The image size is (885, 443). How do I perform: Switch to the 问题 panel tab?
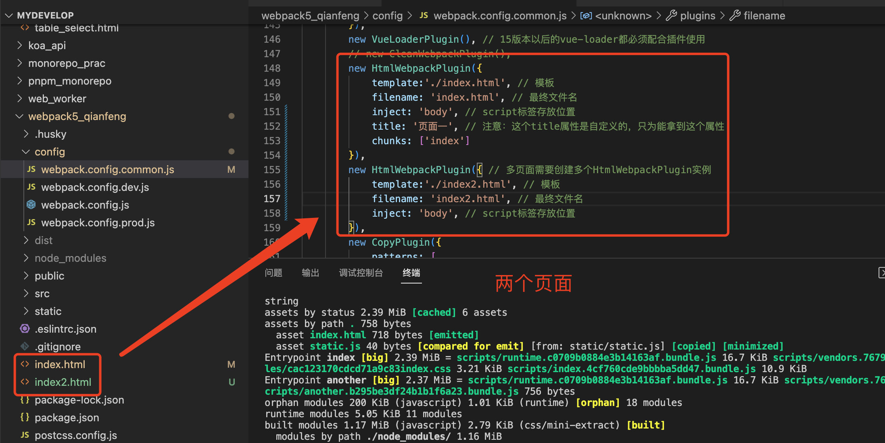click(273, 273)
